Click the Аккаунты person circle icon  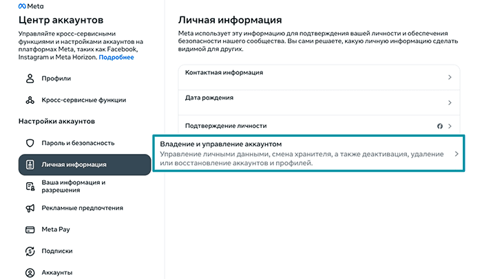tap(30, 273)
